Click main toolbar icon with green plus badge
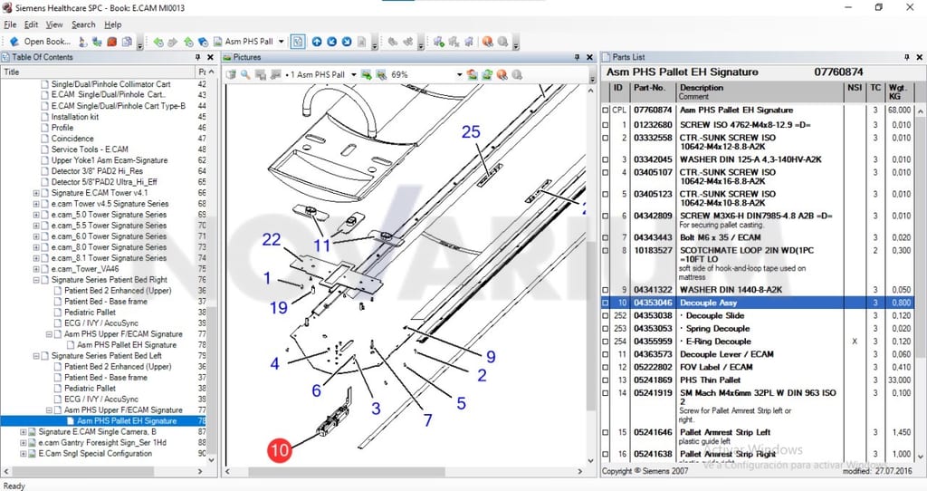Screen dimensions: 927x491 (x=439, y=42)
